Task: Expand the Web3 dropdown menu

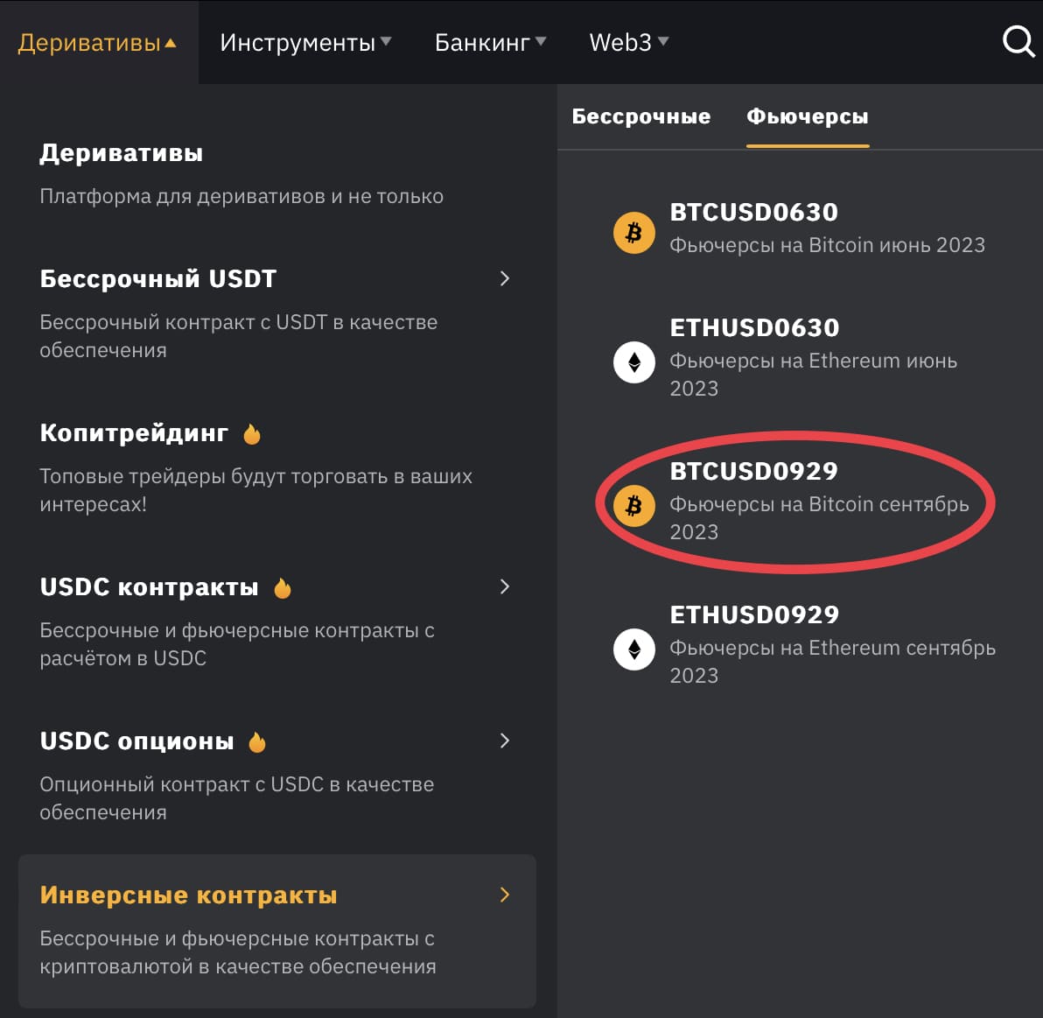Action: coord(628,43)
